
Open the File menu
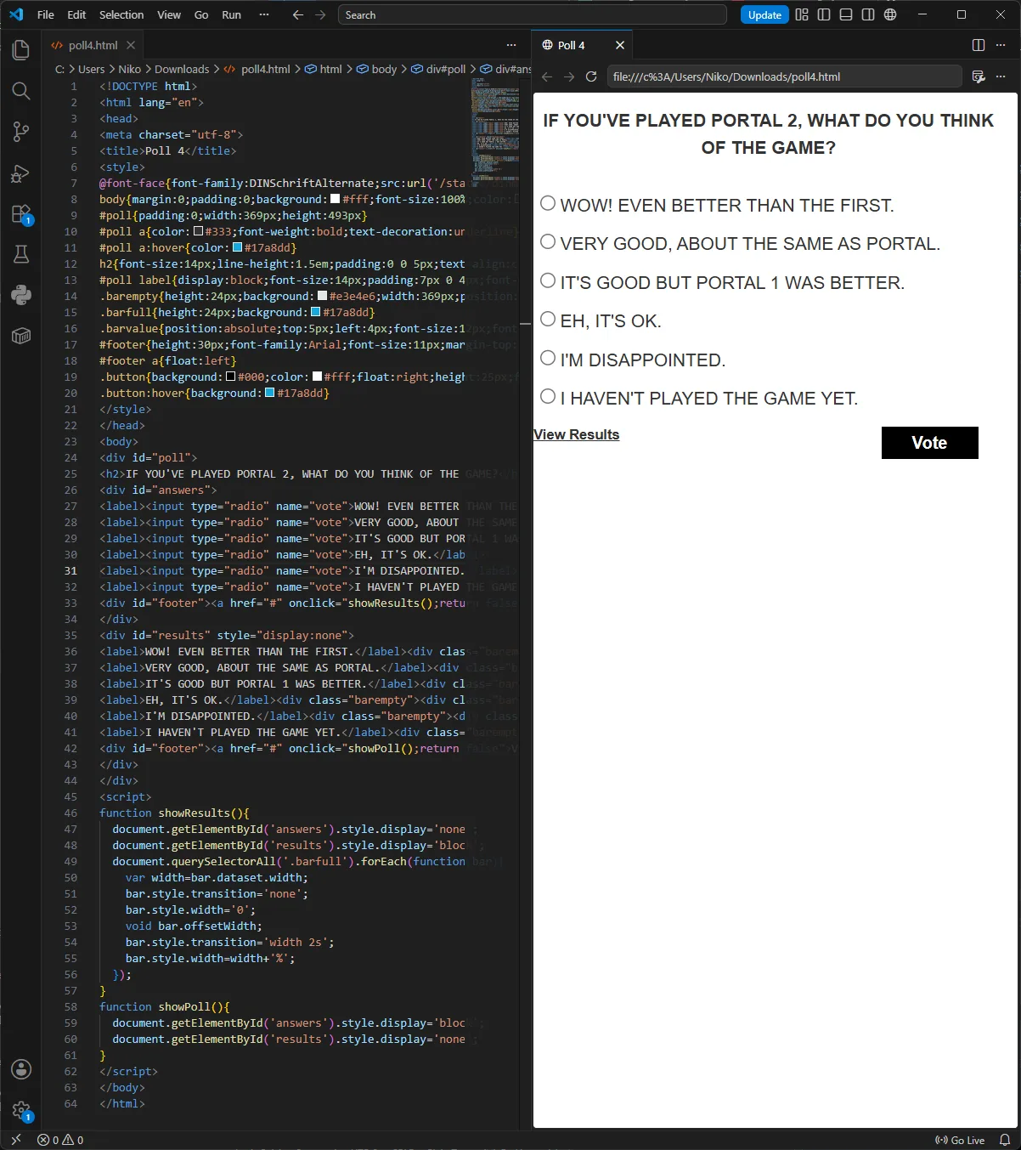click(46, 14)
